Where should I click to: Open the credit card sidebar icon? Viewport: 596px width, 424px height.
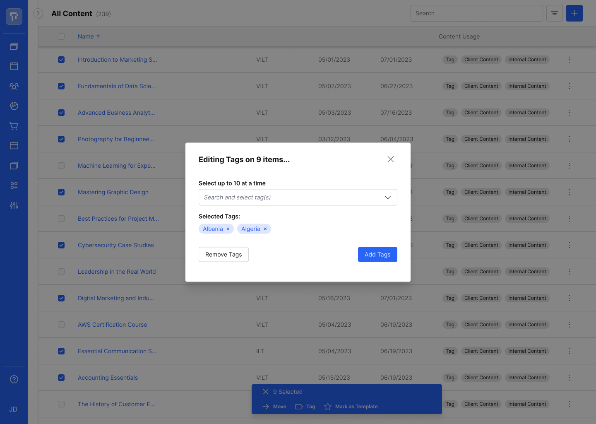[x=14, y=146]
